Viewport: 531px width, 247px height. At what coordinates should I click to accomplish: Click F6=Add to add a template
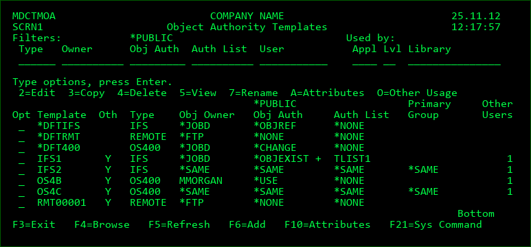point(247,224)
